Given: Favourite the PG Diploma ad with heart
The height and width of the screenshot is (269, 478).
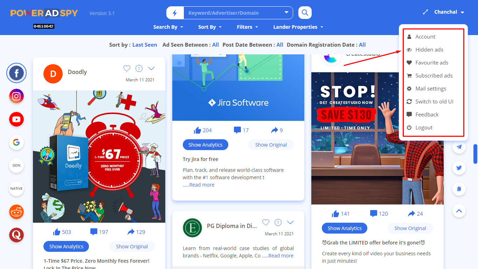Looking at the screenshot, I should point(266,222).
